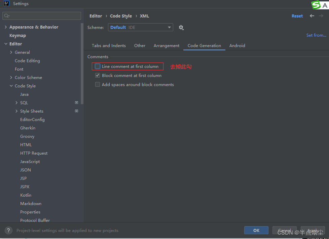Click the settings tree scrollbar

tap(82, 64)
